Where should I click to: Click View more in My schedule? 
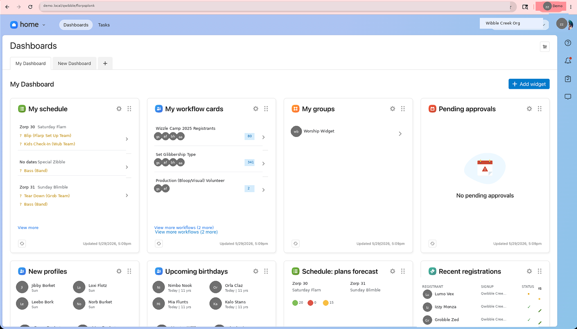[28, 228]
